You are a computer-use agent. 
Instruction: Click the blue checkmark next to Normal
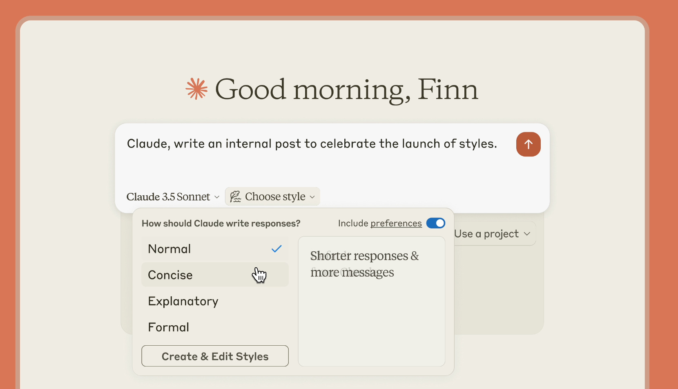[277, 248]
